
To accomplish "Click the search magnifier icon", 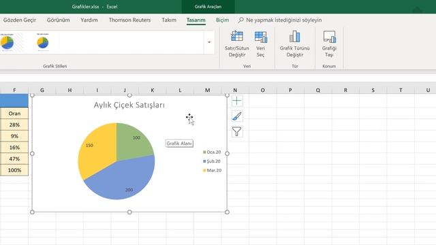I will coord(240,20).
